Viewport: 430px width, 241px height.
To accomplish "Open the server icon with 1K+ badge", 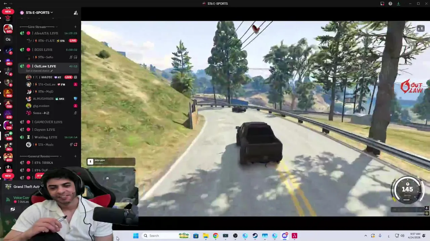I will [x=8, y=147].
